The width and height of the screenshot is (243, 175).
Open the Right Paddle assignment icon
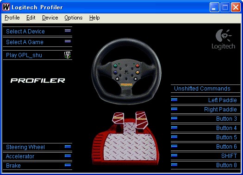click(x=174, y=109)
